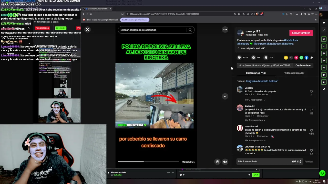Save video with bookmark icon
The image size is (328, 184).
[266, 57]
